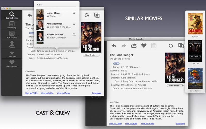Toggle similar movies icon in Movie Searcher
The height and width of the screenshot is (129, 206).
point(181,46)
